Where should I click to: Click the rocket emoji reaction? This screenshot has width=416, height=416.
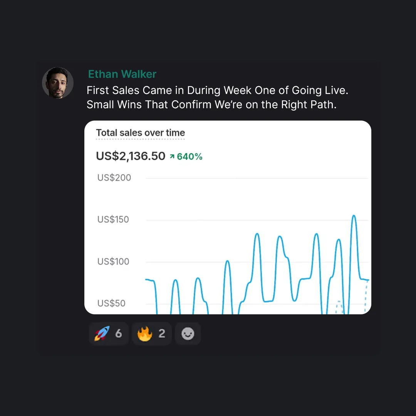pyautogui.click(x=109, y=334)
